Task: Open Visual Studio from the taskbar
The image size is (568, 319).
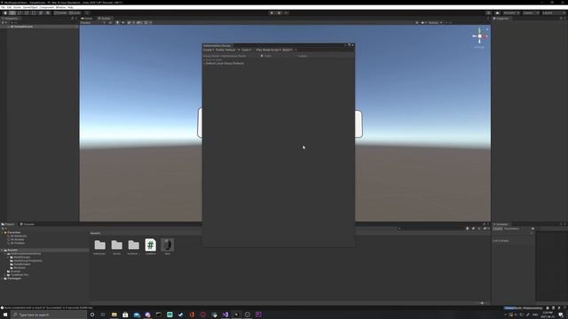Action: (x=225, y=315)
